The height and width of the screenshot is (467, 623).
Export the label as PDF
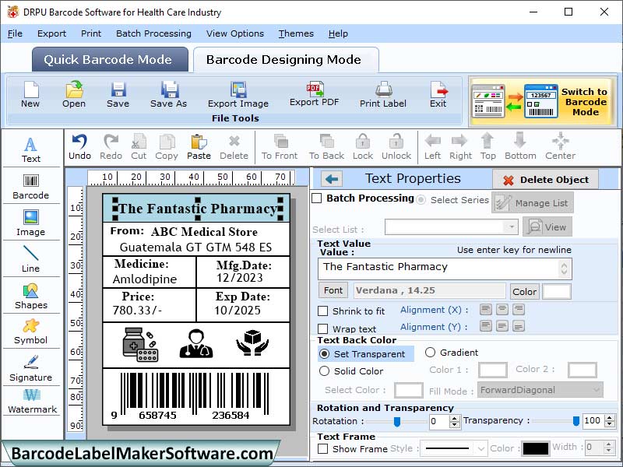tap(314, 95)
